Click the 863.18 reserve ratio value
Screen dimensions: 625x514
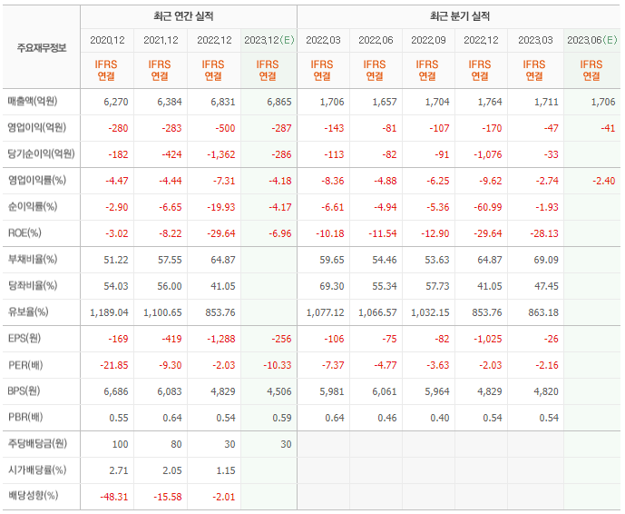click(543, 313)
